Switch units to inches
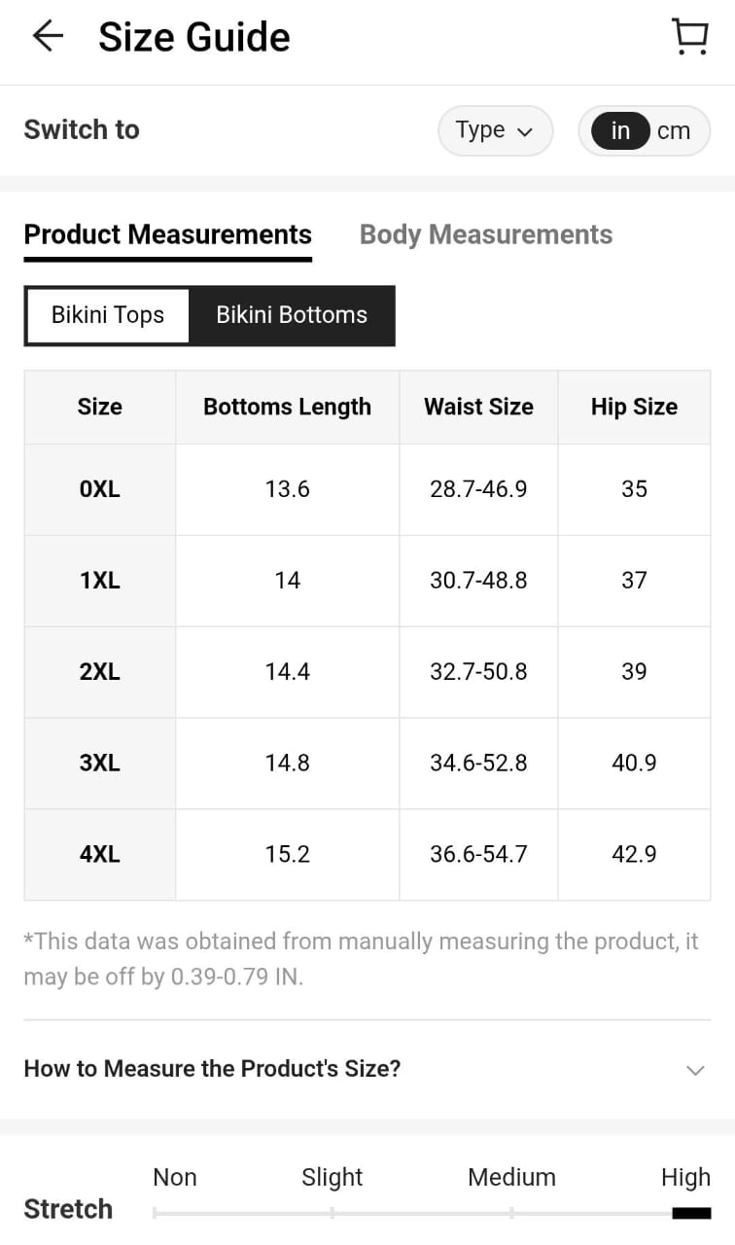Screen dimensions: 735x1245 [620, 130]
